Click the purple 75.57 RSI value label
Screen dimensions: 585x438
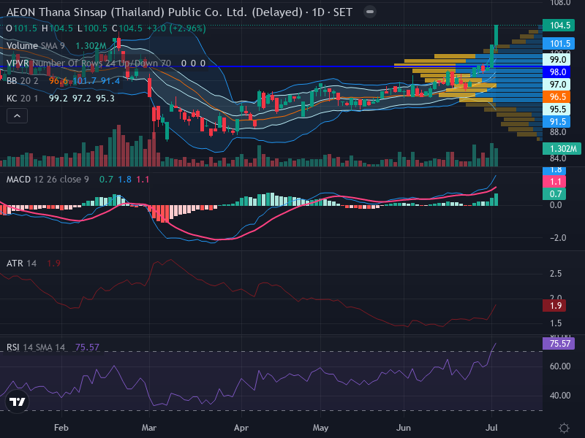559,343
